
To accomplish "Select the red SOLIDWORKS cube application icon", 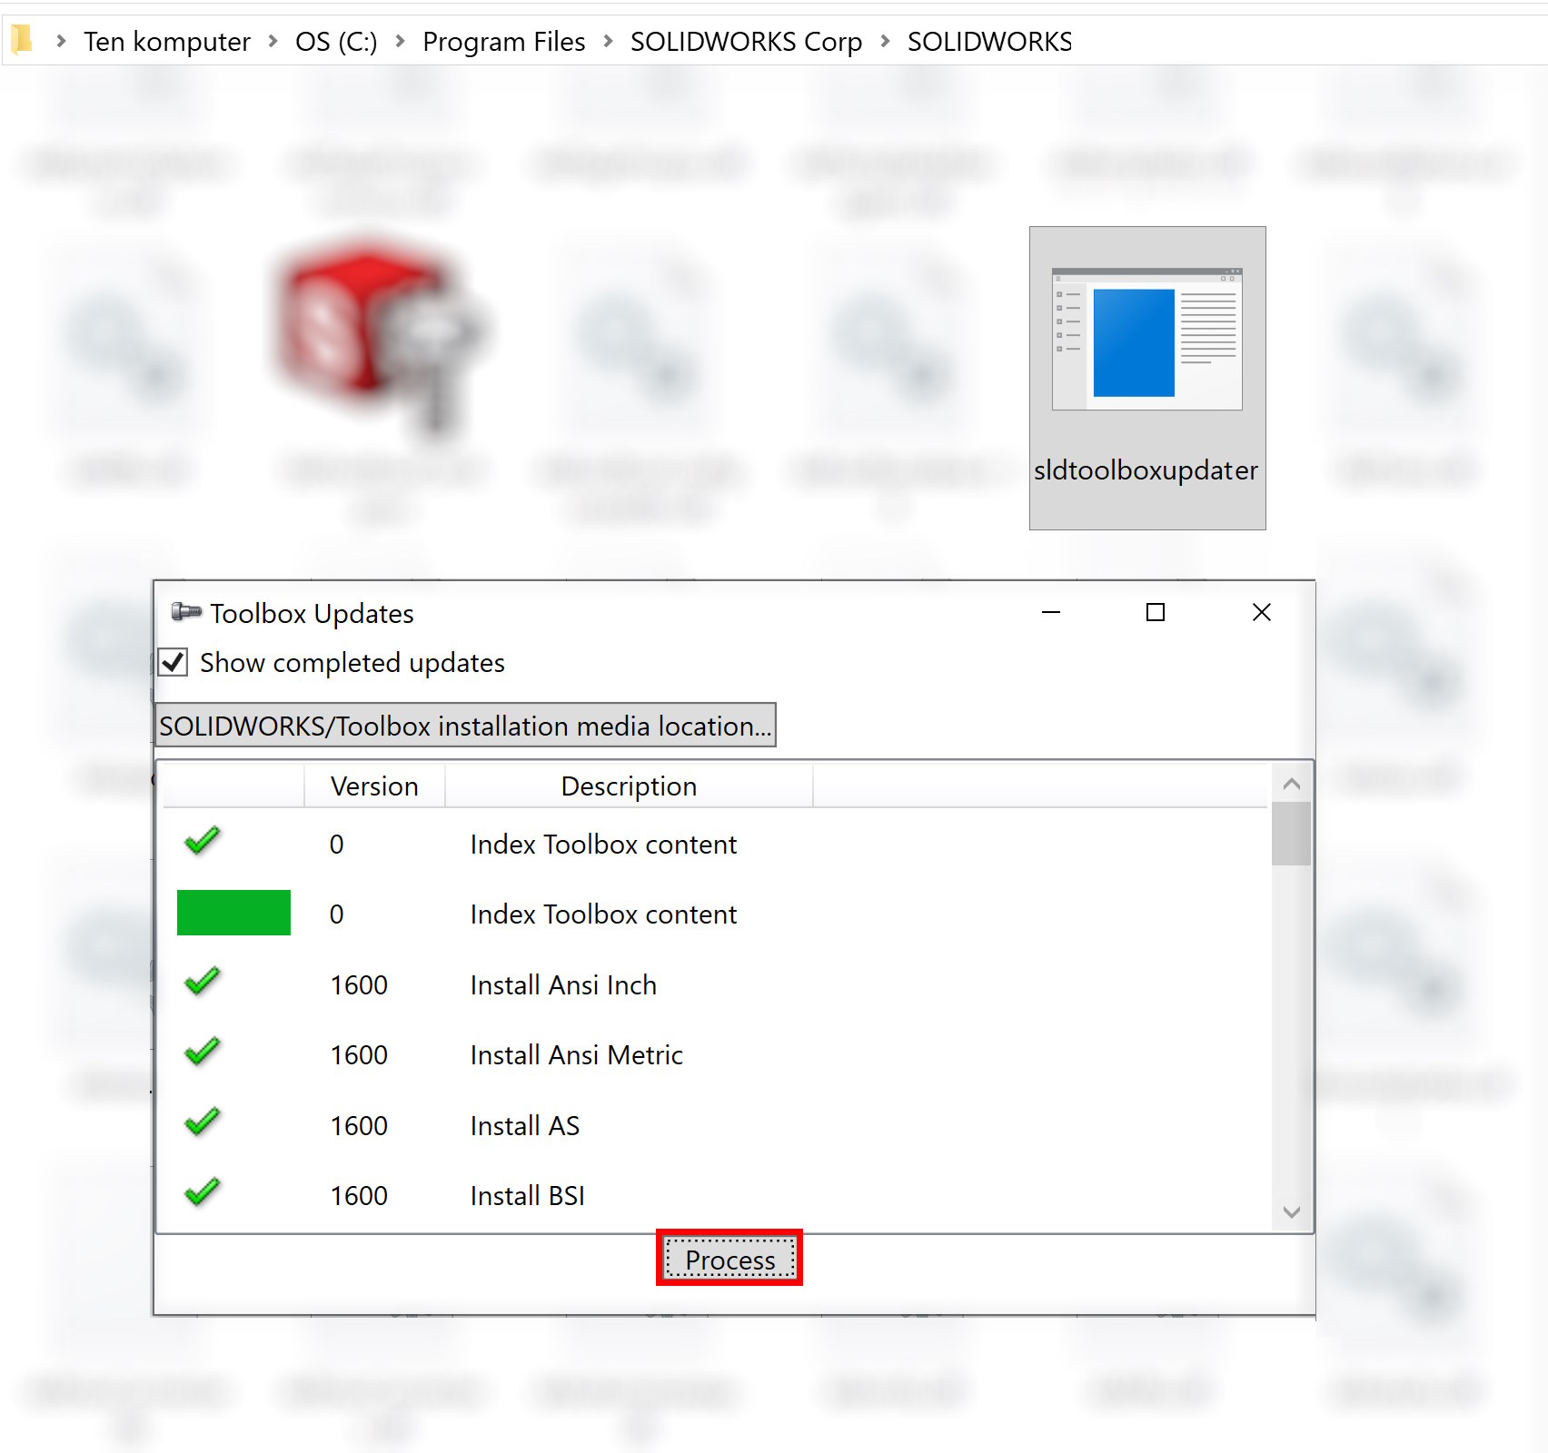I will [382, 336].
